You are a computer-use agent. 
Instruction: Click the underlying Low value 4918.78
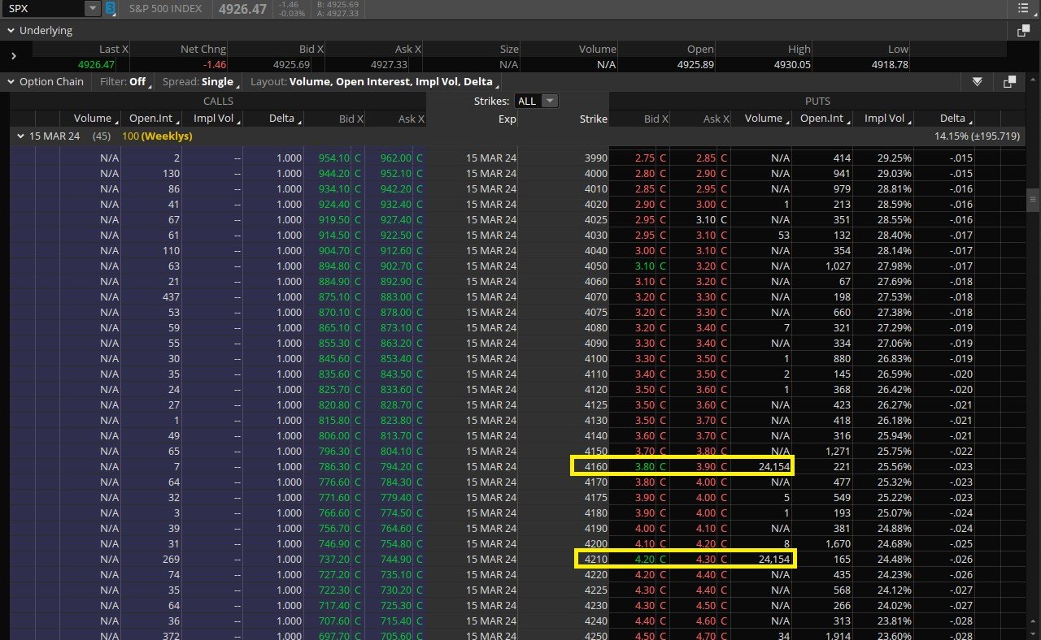point(890,64)
